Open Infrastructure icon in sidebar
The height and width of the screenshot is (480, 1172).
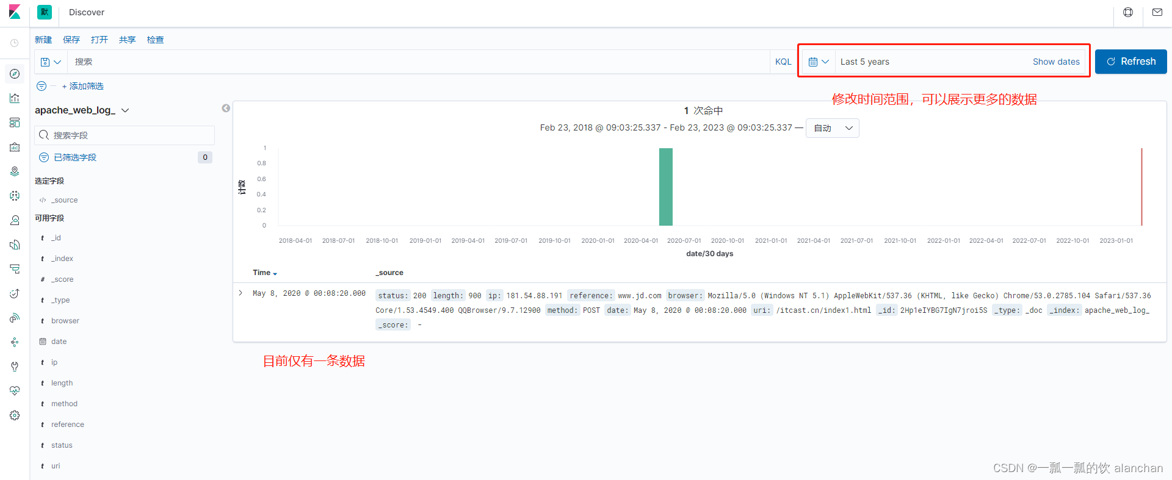coord(15,220)
